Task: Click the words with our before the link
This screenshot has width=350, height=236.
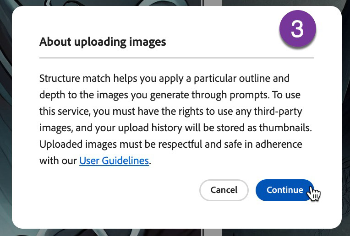Action: 58,161
